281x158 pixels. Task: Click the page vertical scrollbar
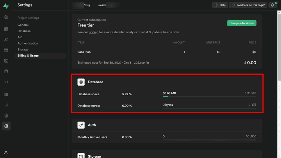(279, 48)
